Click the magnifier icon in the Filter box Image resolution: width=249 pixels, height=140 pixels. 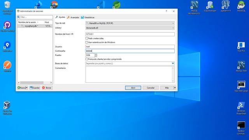point(19,17)
